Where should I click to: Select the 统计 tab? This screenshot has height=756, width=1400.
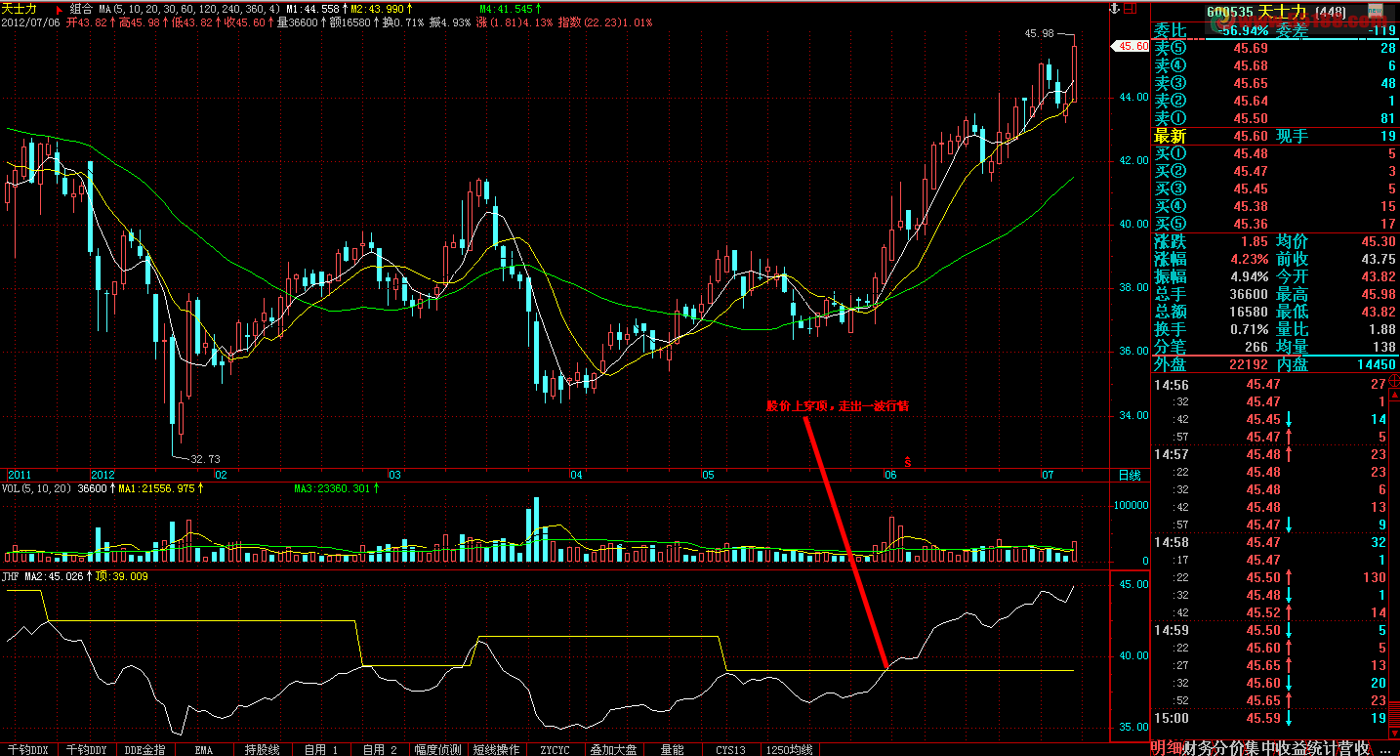pos(1323,748)
